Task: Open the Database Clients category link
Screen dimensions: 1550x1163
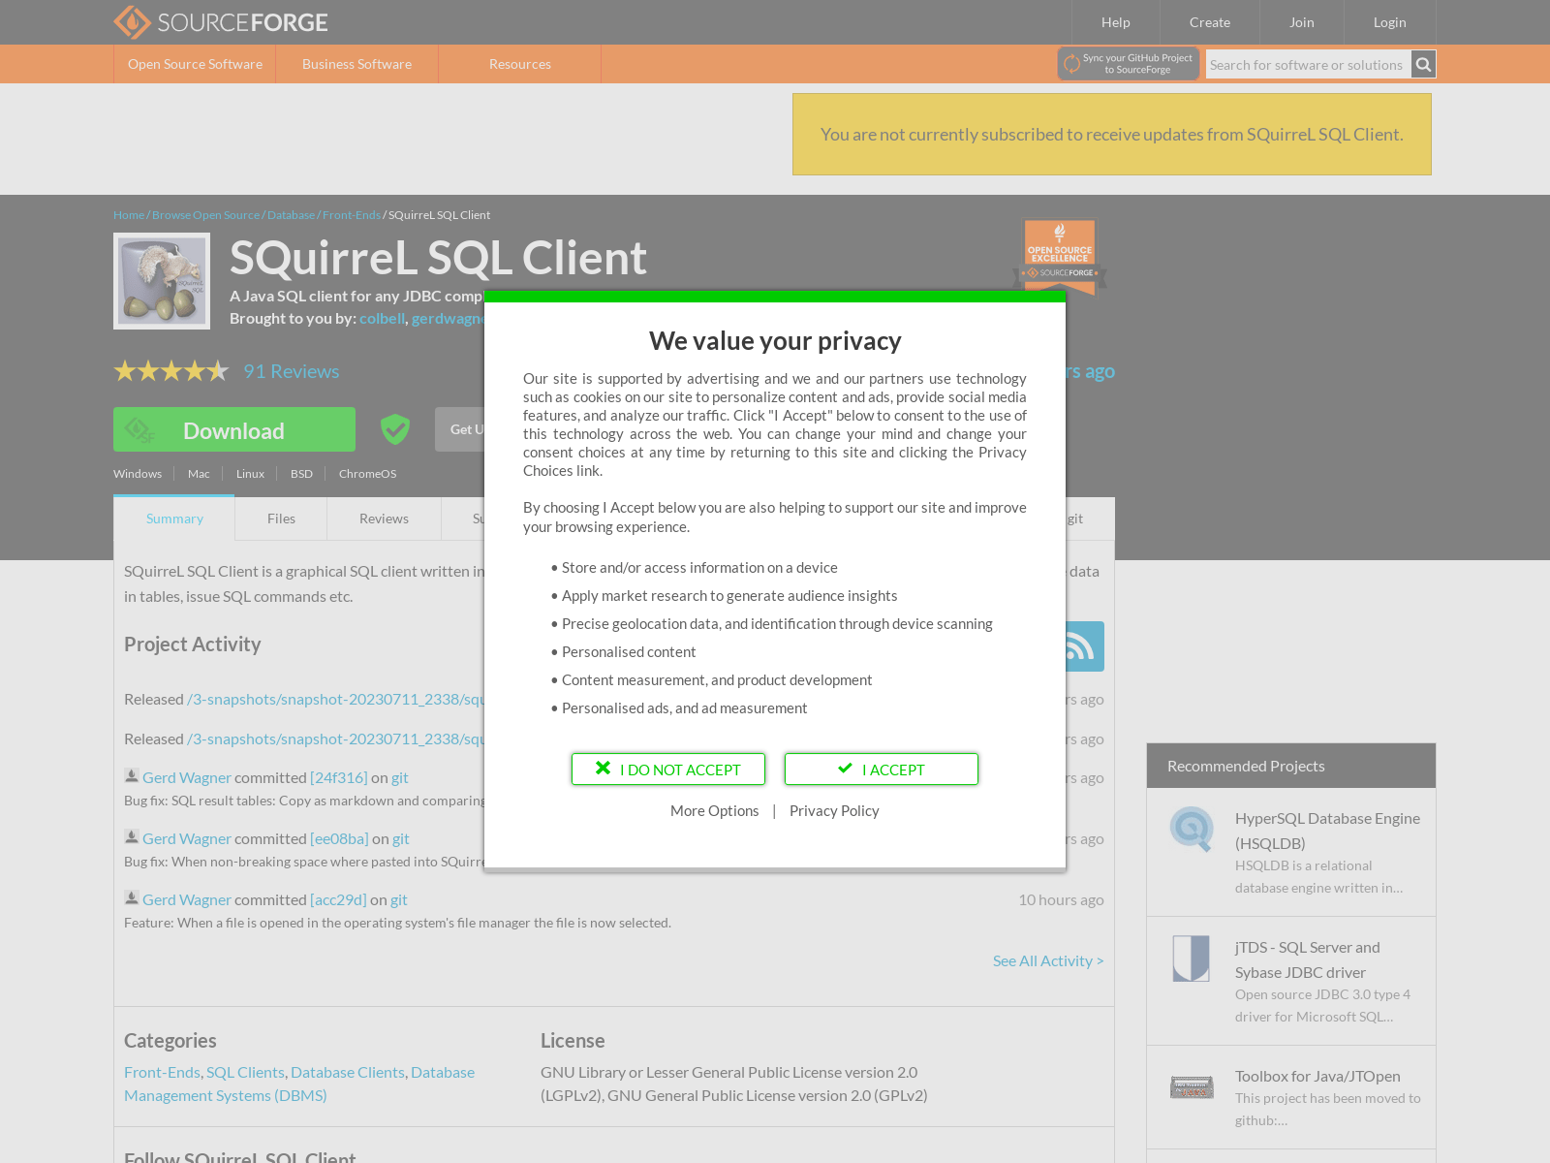Action: tap(348, 1072)
